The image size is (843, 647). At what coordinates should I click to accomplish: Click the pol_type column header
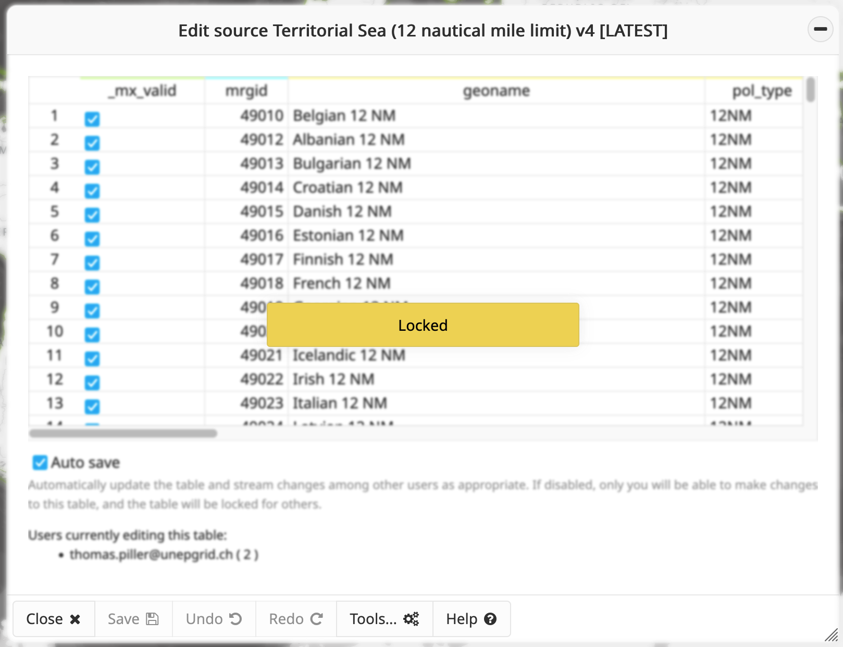pos(761,91)
